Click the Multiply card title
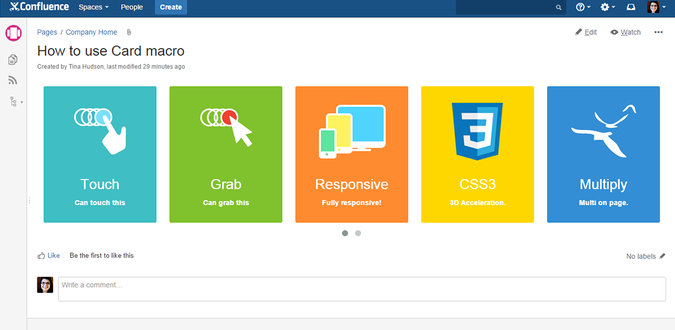 click(x=603, y=185)
